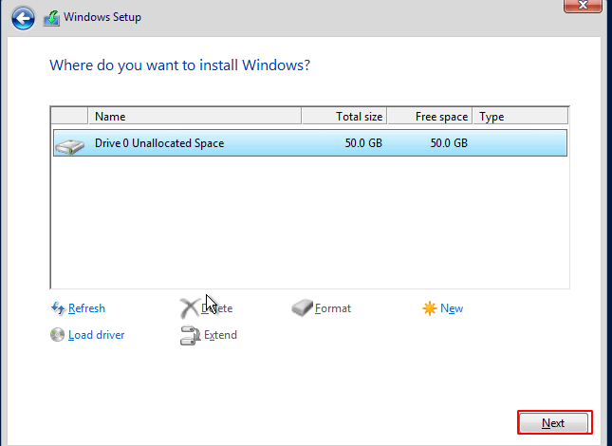The height and width of the screenshot is (446, 612).
Task: Click the New starburst icon
Action: (429, 308)
